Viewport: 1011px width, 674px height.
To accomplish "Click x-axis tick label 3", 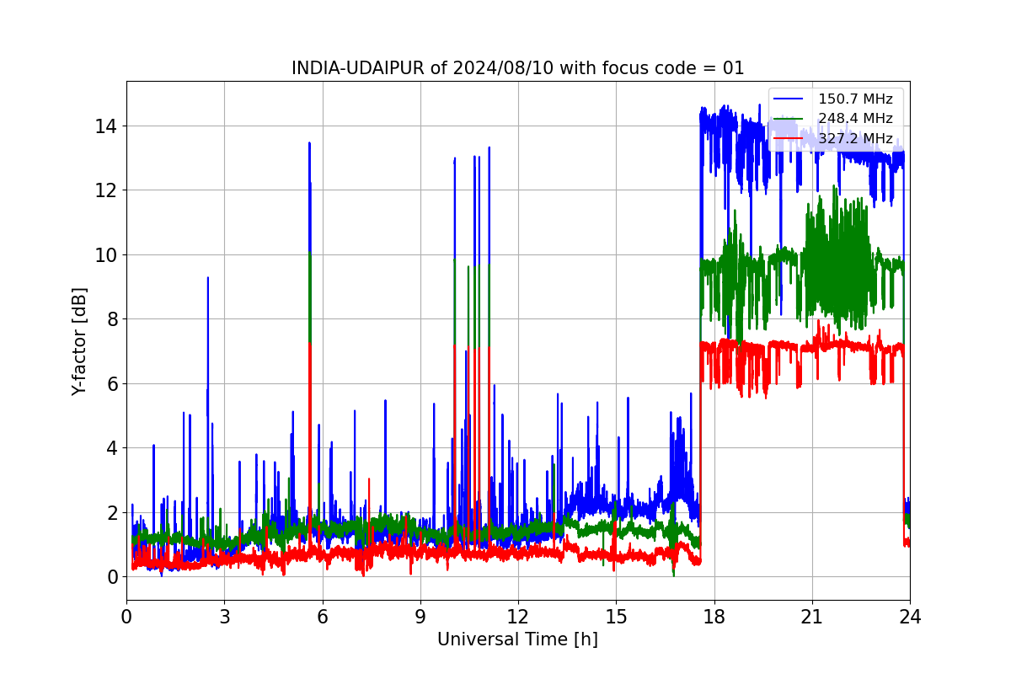I will point(224,616).
